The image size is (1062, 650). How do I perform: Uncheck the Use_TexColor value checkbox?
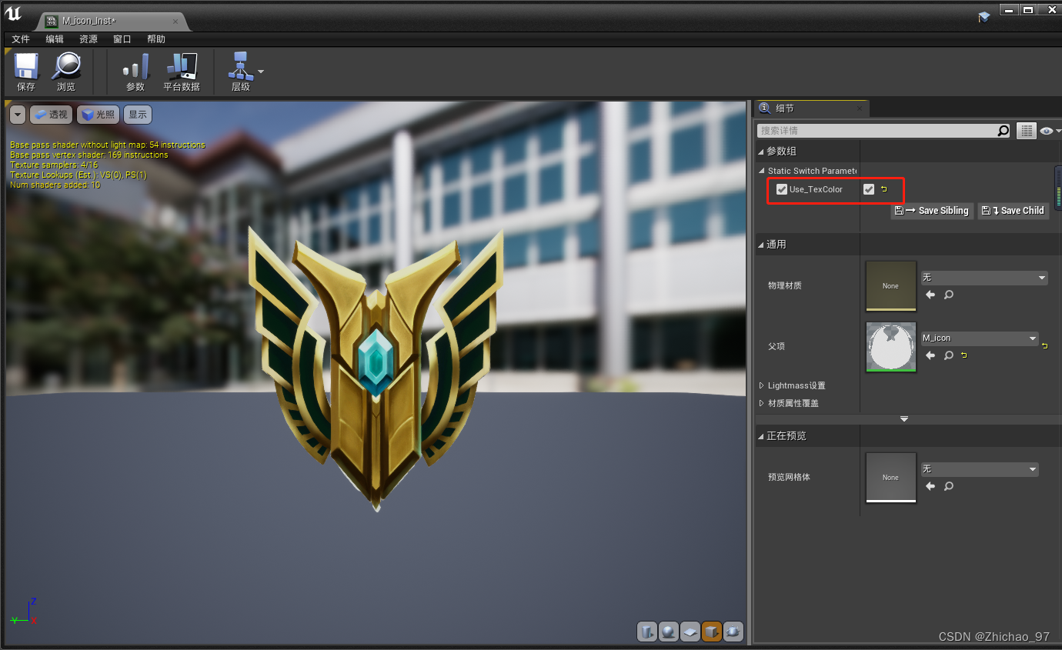pyautogui.click(x=869, y=189)
